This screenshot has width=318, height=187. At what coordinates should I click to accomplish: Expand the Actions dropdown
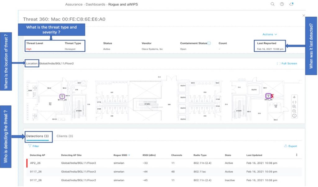pyautogui.click(x=270, y=34)
